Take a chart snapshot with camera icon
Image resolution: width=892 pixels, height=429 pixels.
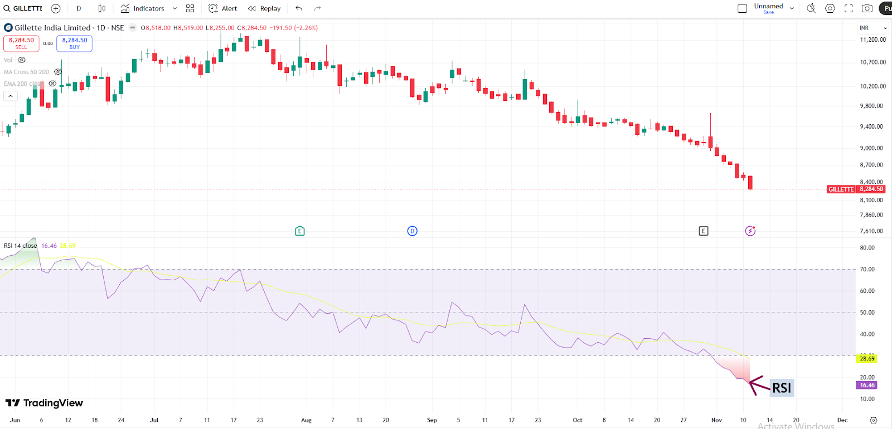coord(867,8)
